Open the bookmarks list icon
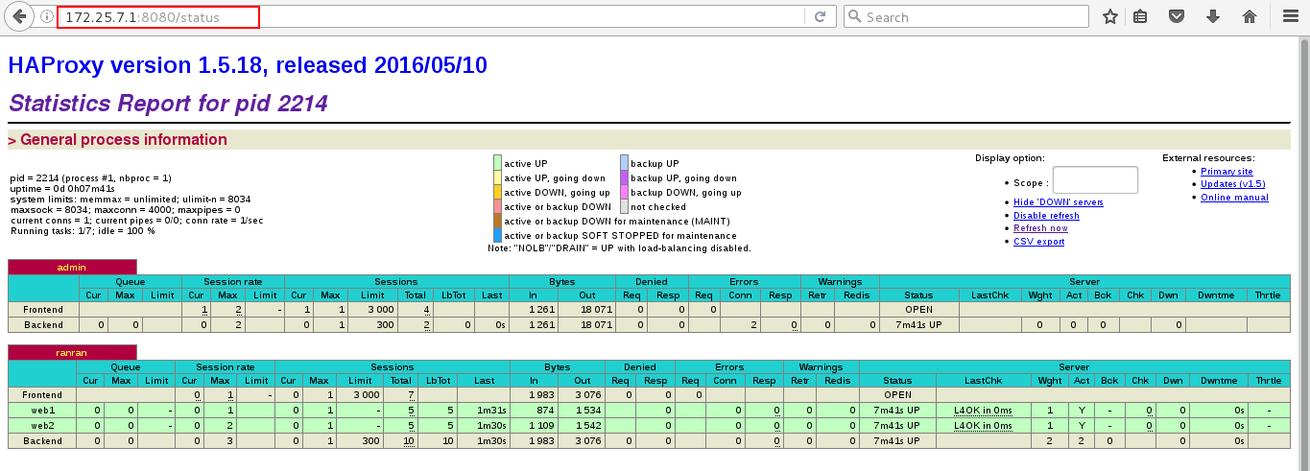The image size is (1310, 471). [x=1139, y=16]
